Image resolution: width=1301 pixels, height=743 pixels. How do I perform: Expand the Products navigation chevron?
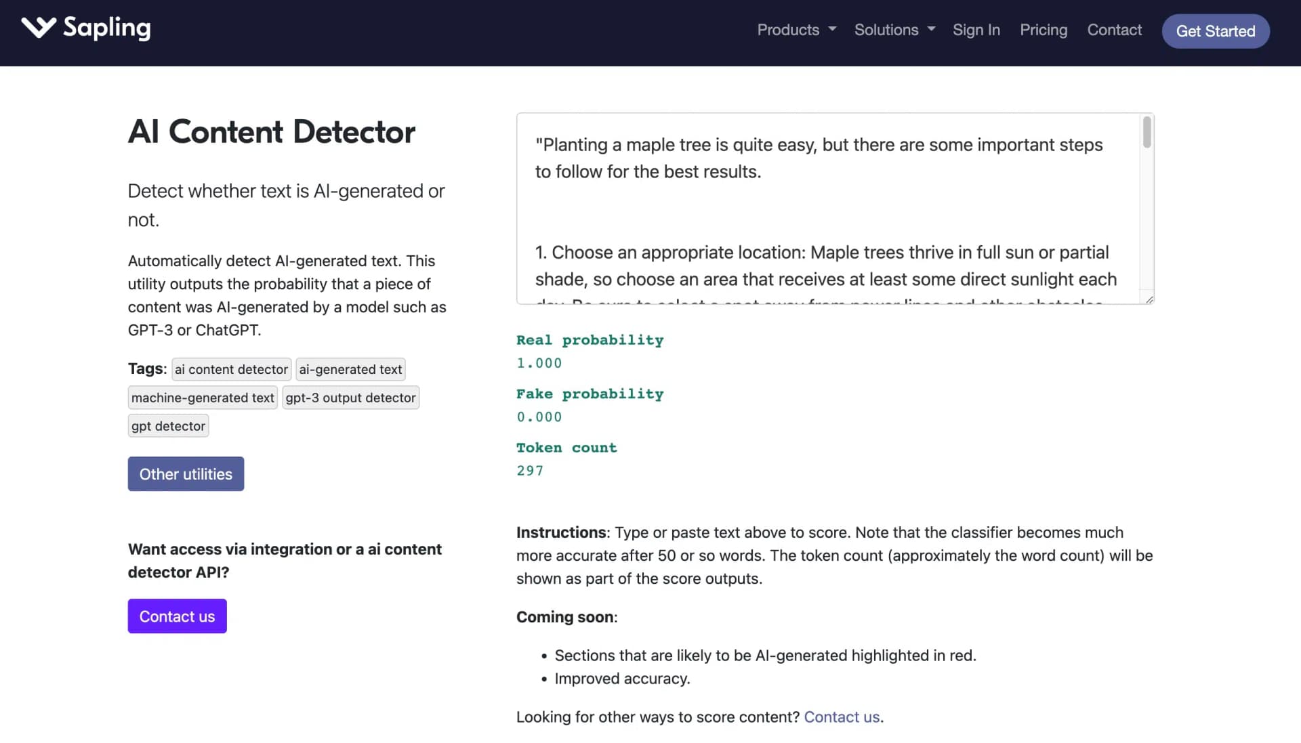coord(833,30)
